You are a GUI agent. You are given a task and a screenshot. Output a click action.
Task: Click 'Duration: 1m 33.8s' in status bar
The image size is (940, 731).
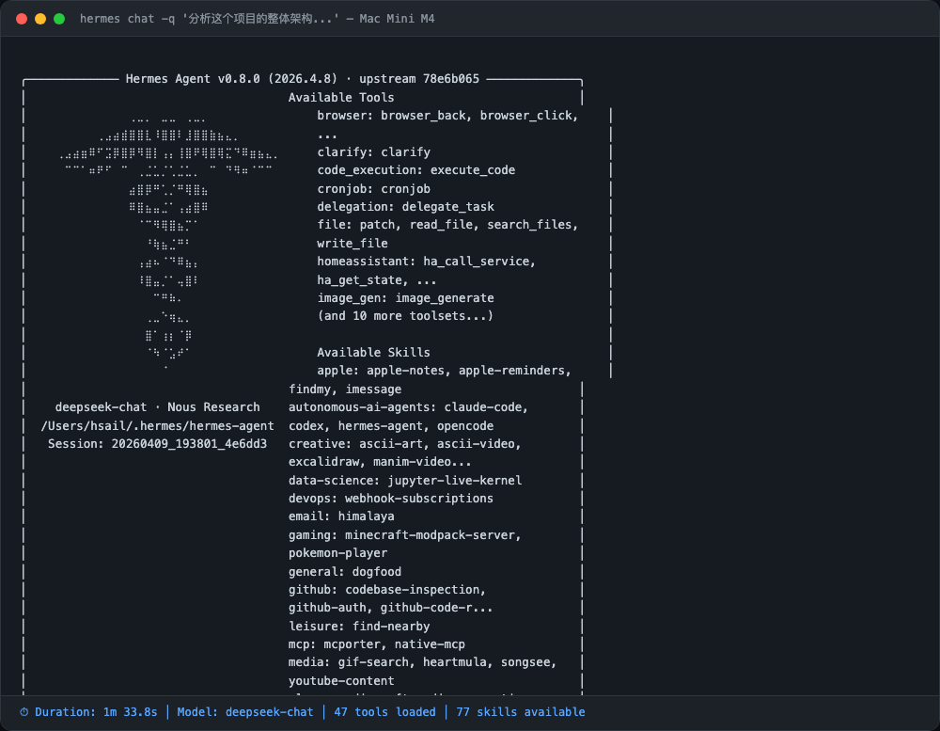tap(96, 712)
